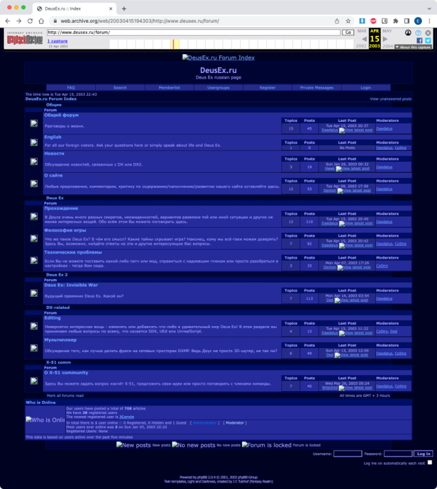Close the Wayback toolbar
Image resolution: width=437 pixels, height=489 pixels.
(x=428, y=33)
